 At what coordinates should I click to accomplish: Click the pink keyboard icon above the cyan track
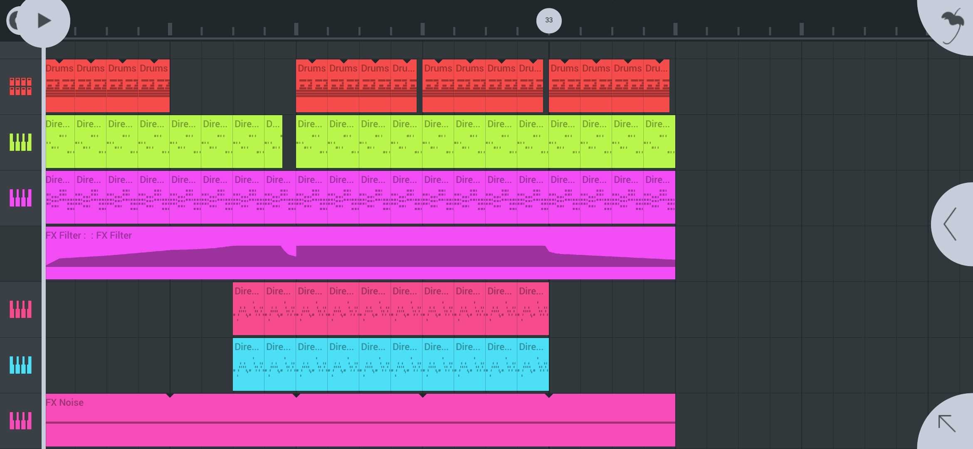[x=20, y=309]
